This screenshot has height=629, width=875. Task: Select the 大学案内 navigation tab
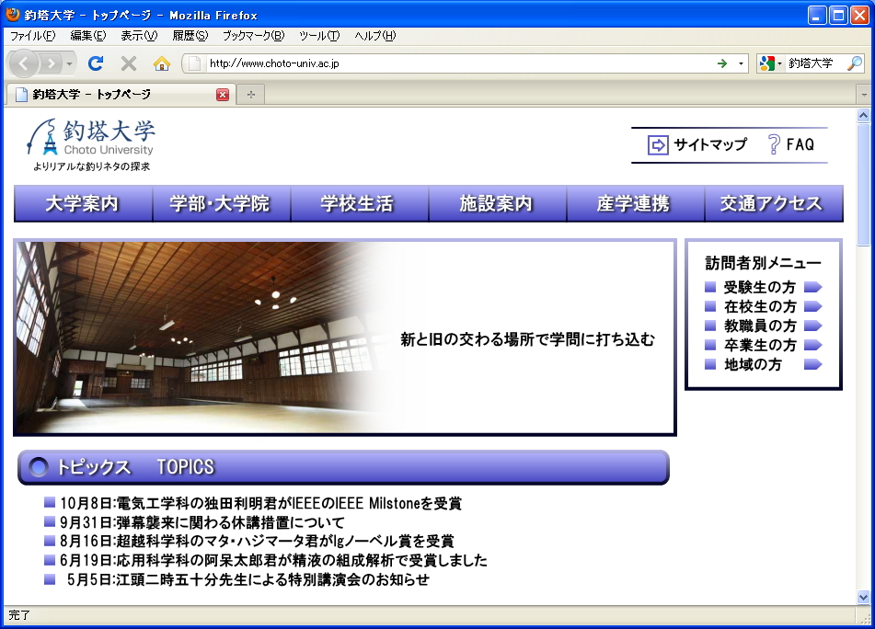[x=83, y=204]
